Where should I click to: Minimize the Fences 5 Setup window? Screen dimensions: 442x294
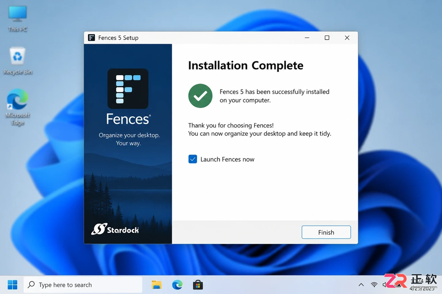(307, 38)
